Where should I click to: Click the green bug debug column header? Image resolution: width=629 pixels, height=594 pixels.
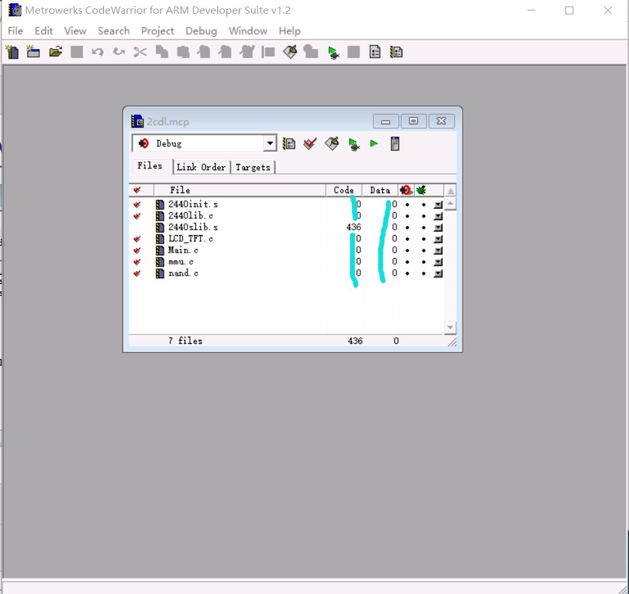(421, 190)
